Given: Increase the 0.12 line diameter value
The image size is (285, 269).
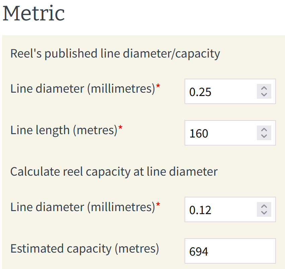Looking at the screenshot, I should tap(264, 206).
